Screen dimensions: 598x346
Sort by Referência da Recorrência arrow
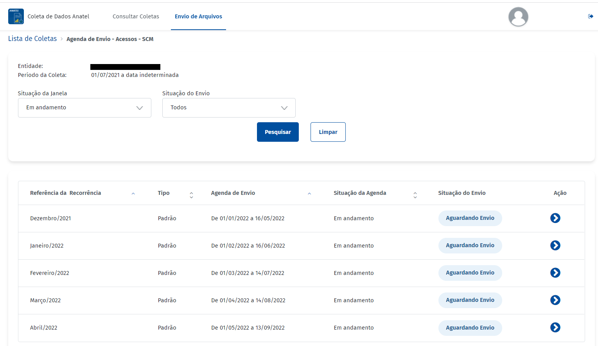click(x=133, y=193)
